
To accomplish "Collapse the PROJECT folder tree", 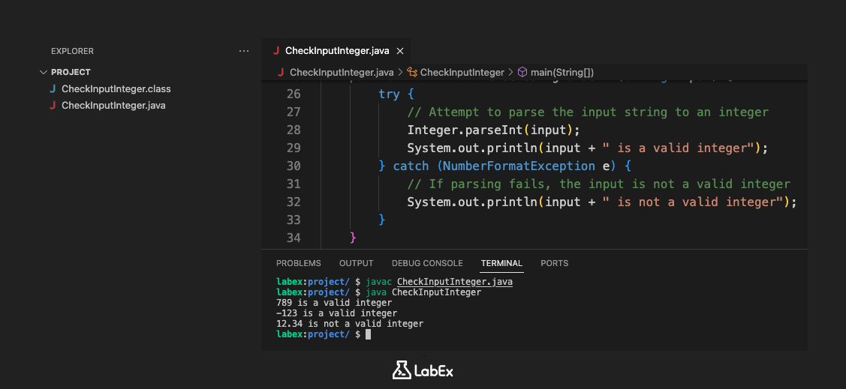I will click(43, 72).
